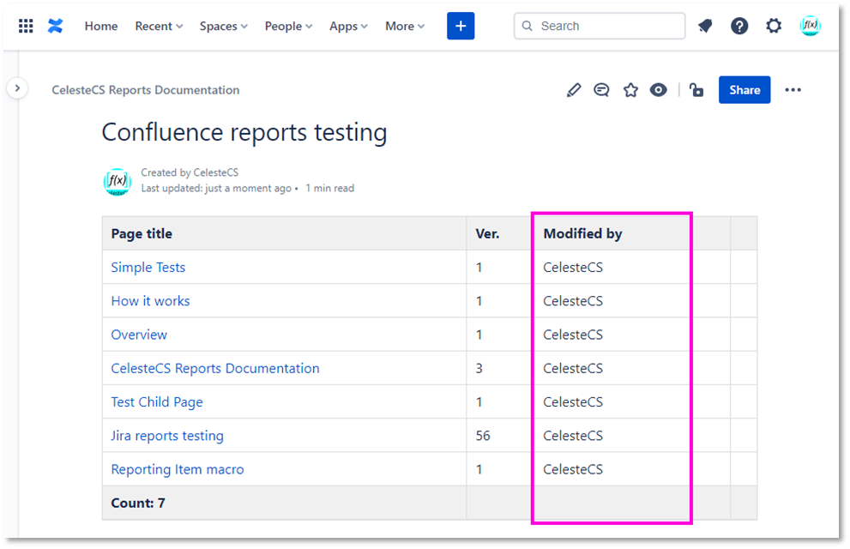Expand the Apps dropdown menu
Screen dimensions: 850x549
pos(348,26)
